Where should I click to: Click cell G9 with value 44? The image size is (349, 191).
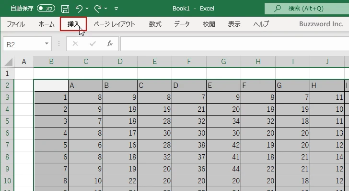223,169
